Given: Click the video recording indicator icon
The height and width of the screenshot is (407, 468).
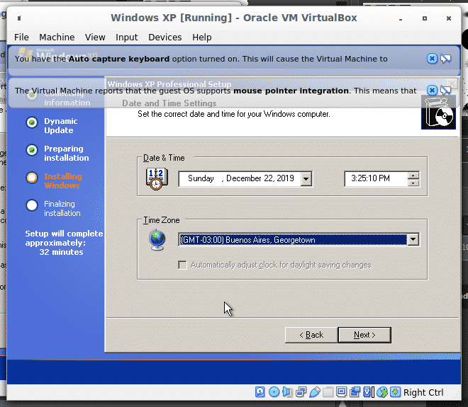Looking at the screenshot, I should [x=355, y=392].
